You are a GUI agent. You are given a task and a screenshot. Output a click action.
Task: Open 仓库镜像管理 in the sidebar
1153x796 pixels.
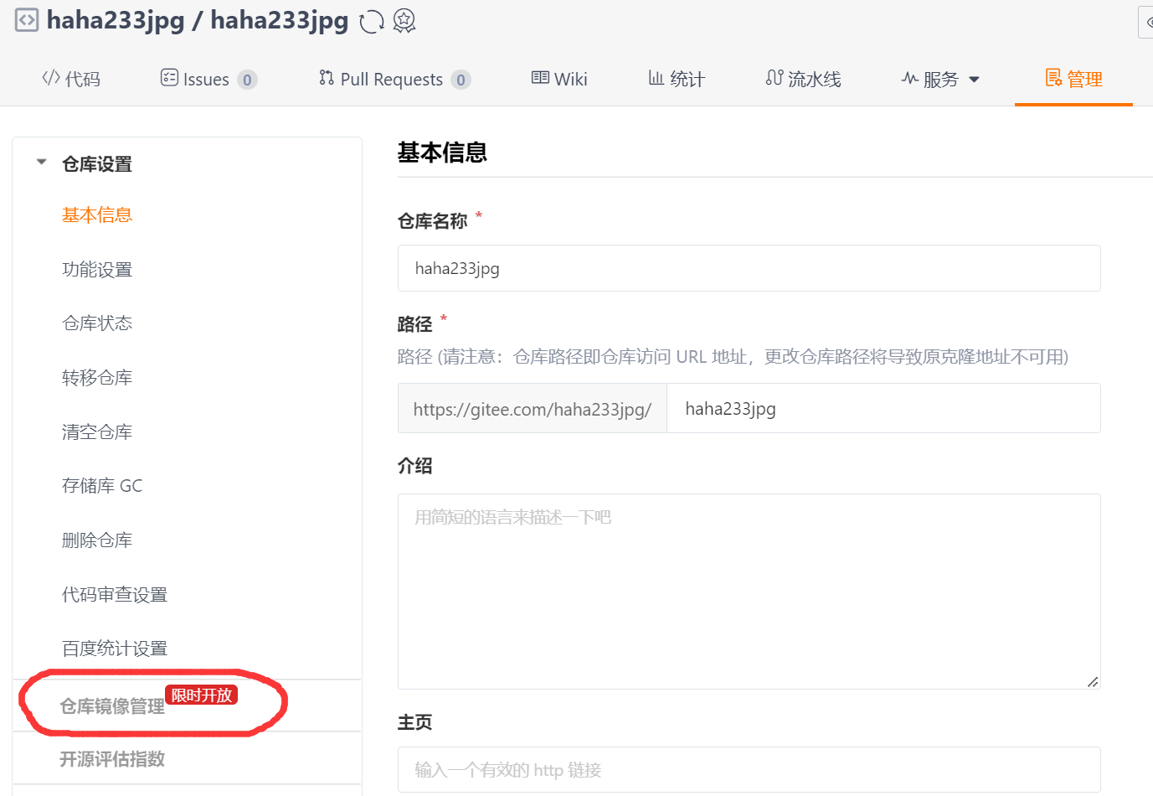coord(112,706)
